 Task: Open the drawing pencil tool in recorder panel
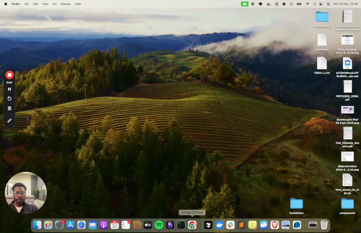[x=9, y=120]
